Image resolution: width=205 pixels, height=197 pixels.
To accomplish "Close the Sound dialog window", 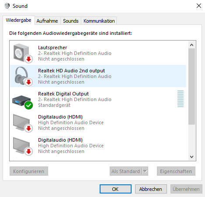I will [x=199, y=6].
